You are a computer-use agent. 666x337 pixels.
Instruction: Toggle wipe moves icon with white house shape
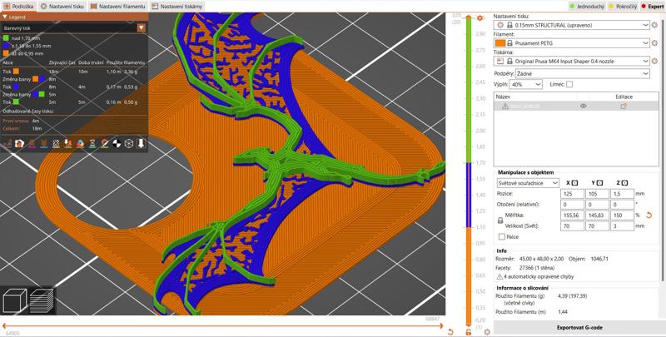point(19,143)
